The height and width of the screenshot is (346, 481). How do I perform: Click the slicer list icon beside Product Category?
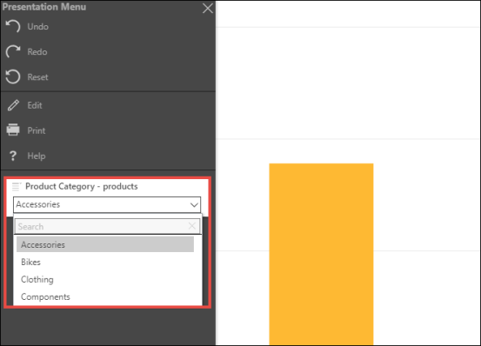[x=17, y=186]
